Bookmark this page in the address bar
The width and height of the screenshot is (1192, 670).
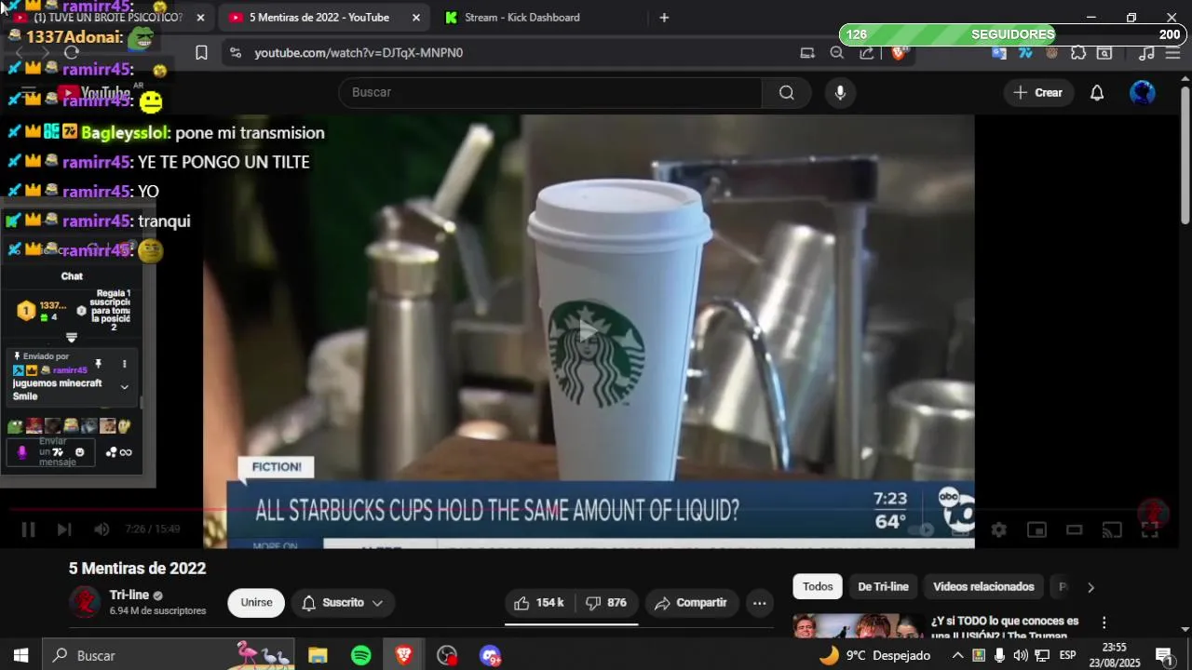(x=201, y=53)
